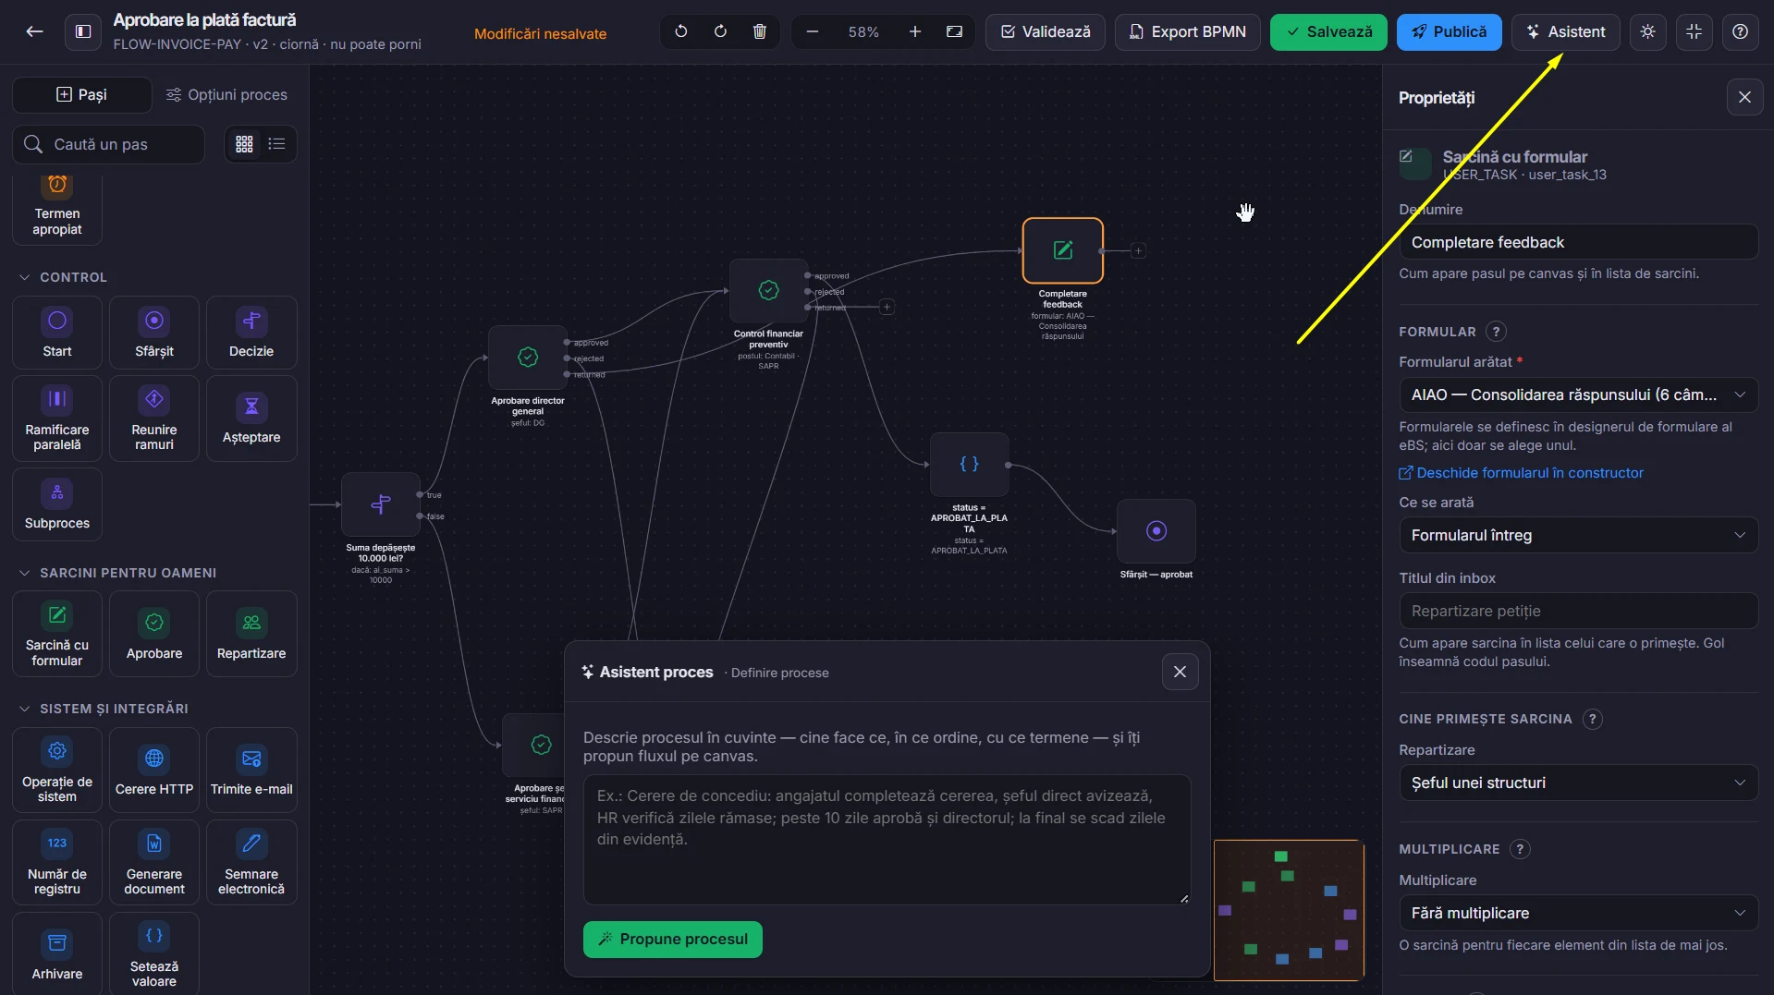The image size is (1774, 995).
Task: Select the Cerere HTTP step
Action: tap(154, 771)
